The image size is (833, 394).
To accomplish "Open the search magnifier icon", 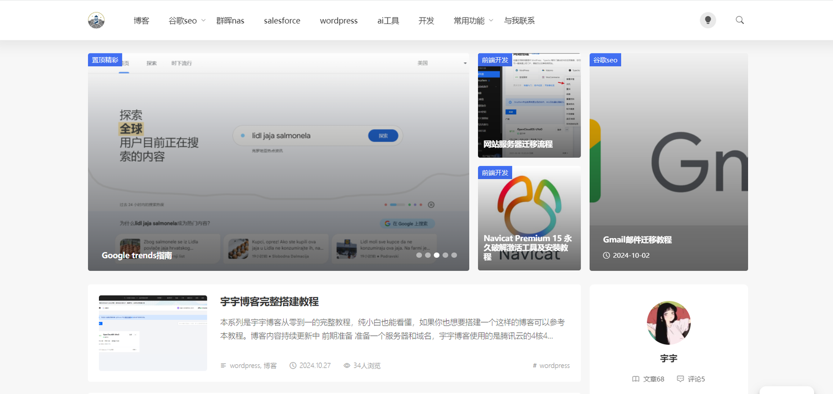I will (x=740, y=20).
